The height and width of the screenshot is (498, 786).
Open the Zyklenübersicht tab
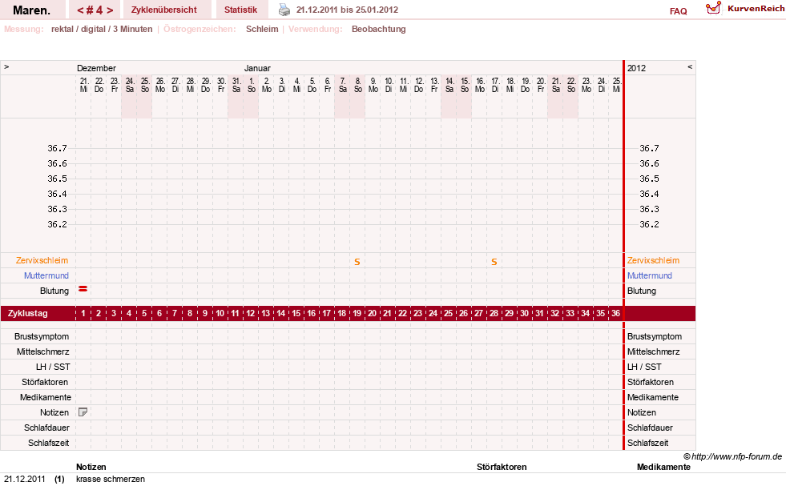point(164,10)
